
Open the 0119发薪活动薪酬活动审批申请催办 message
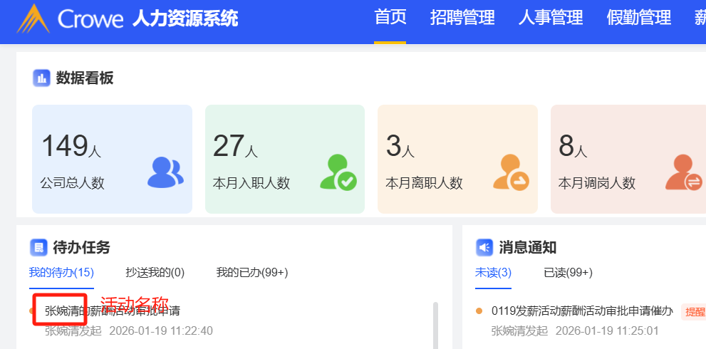(x=582, y=311)
